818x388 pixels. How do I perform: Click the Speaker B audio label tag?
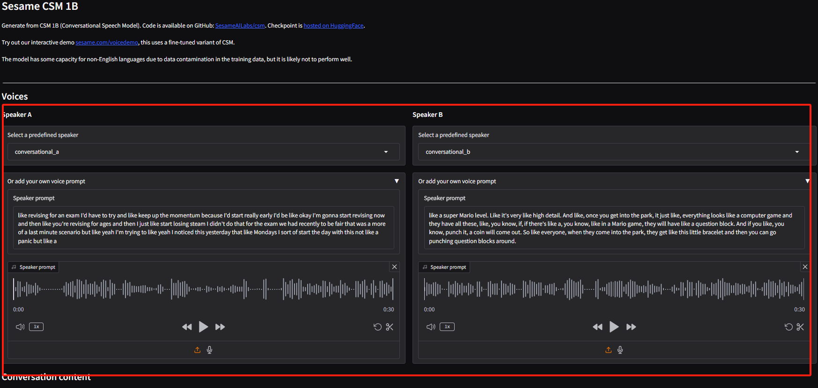click(x=444, y=267)
